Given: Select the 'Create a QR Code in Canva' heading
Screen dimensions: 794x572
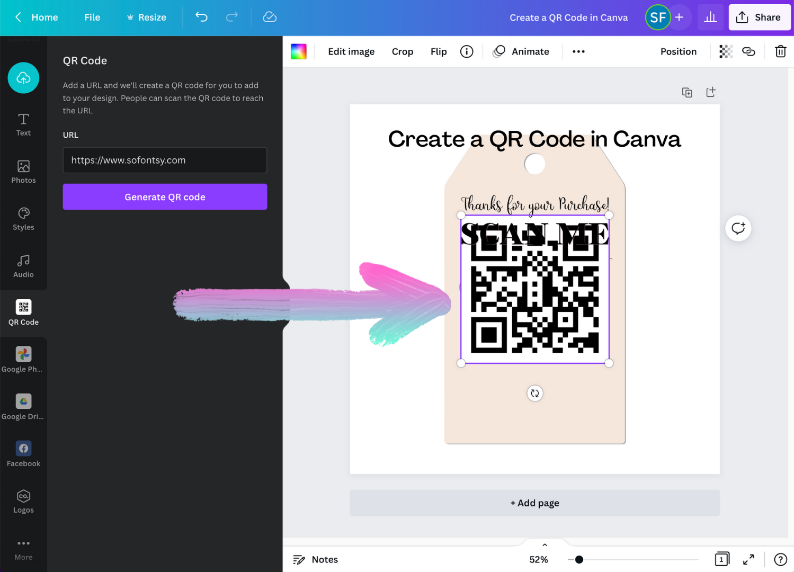Looking at the screenshot, I should 534,139.
